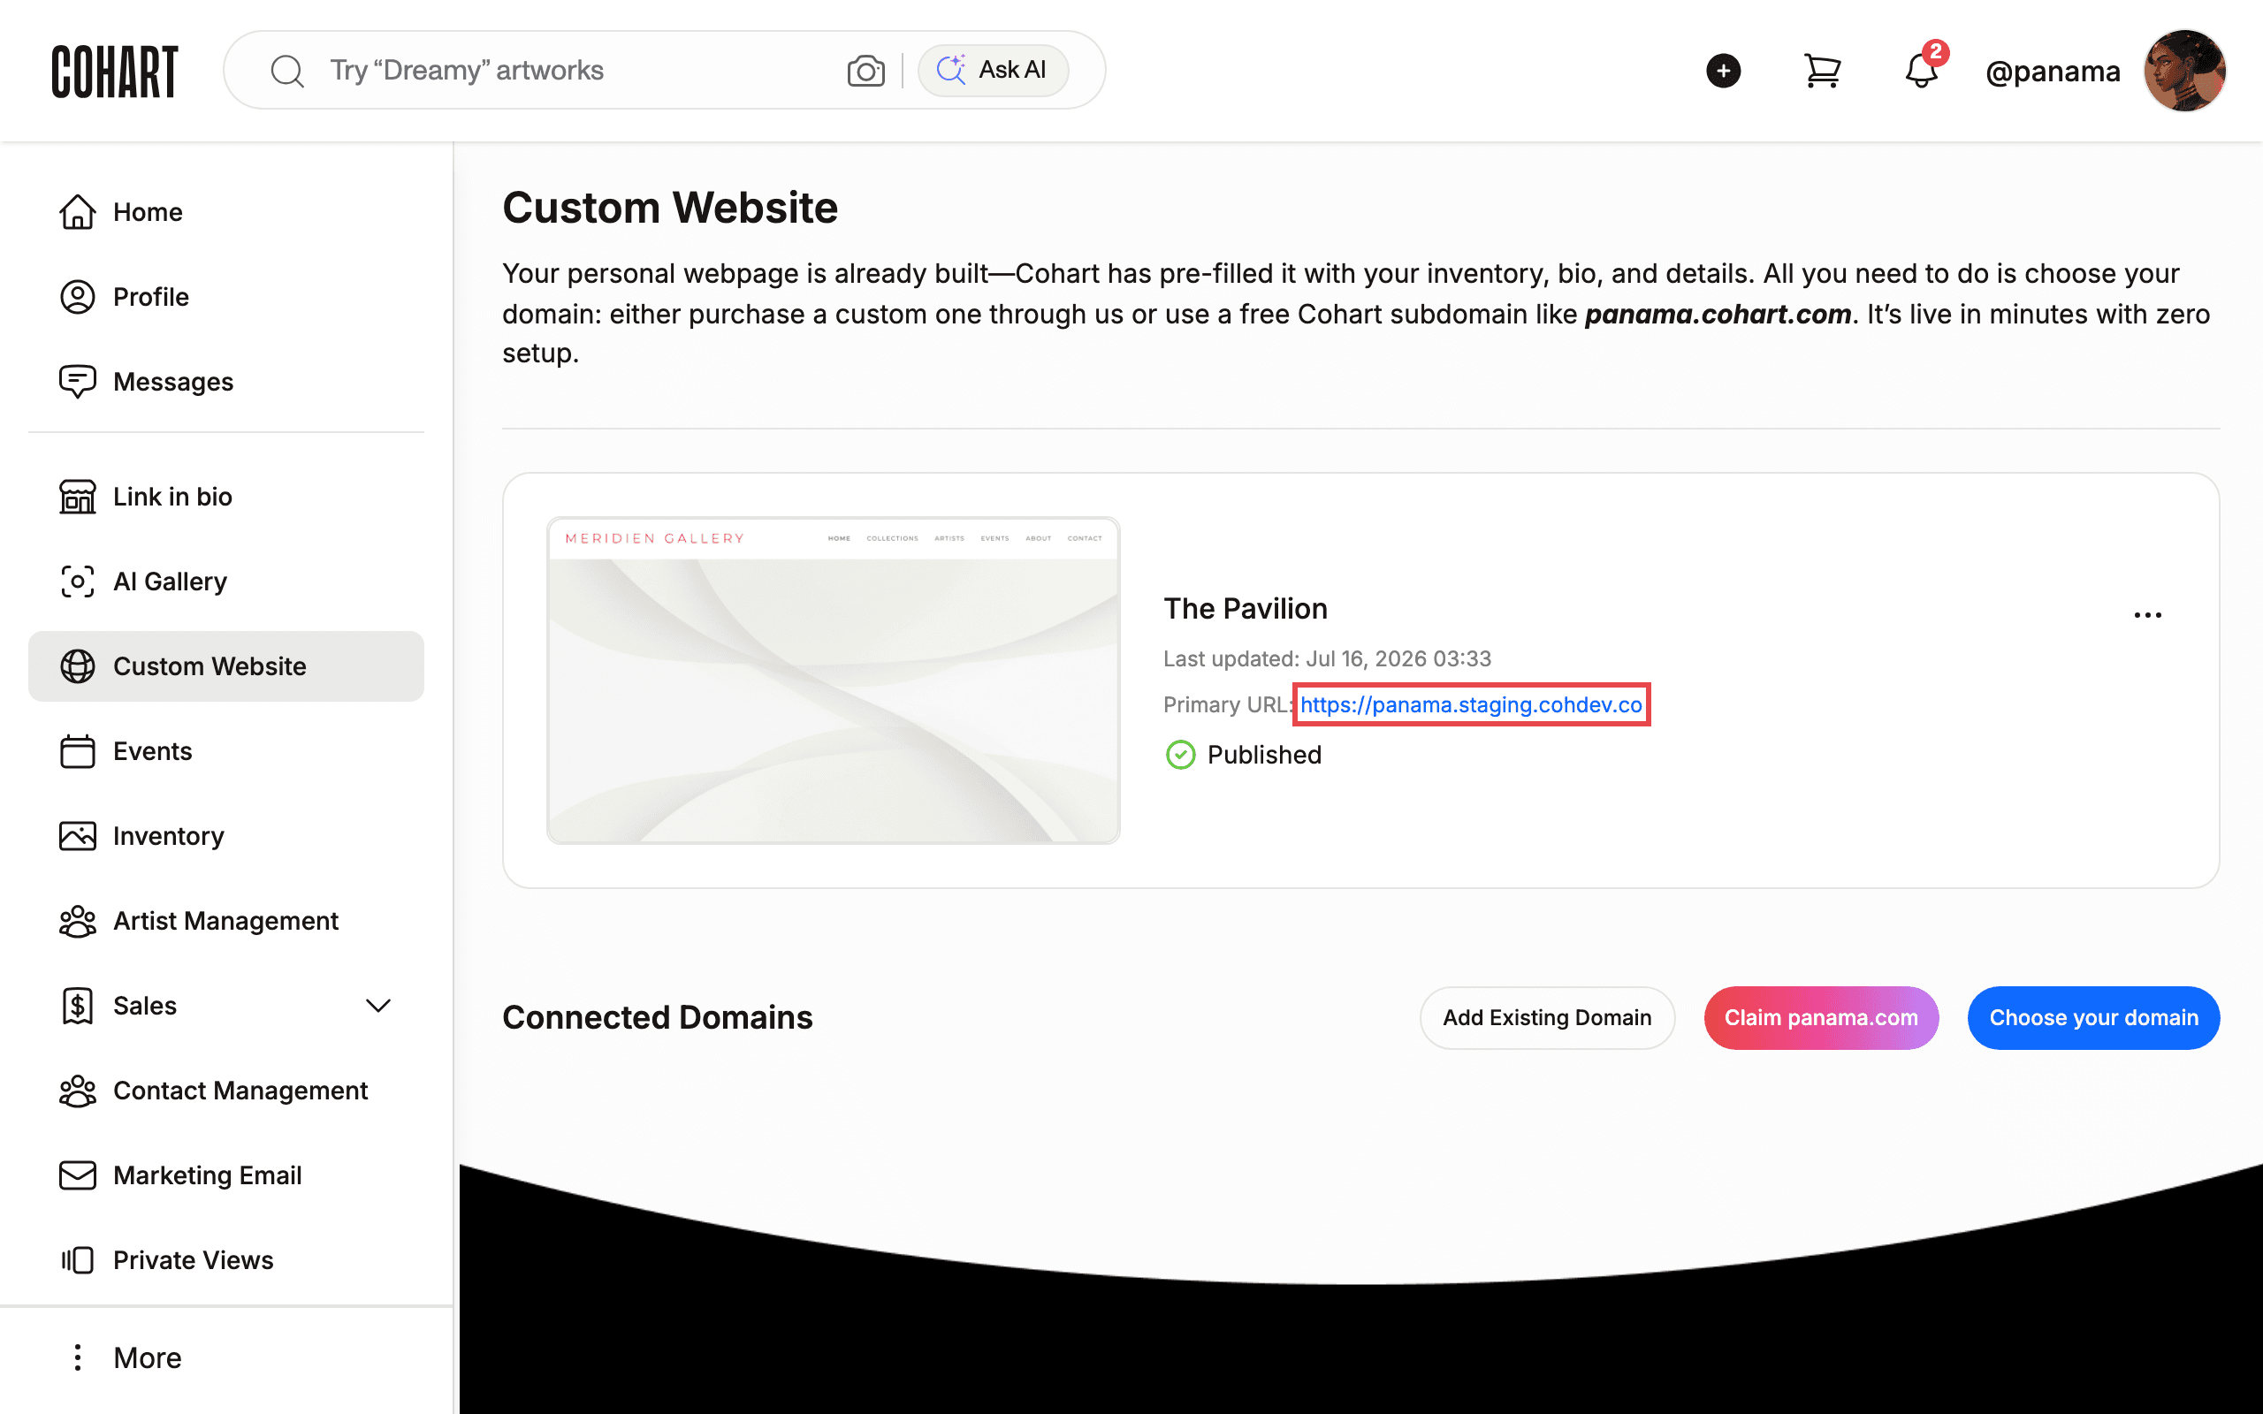Image resolution: width=2263 pixels, height=1414 pixels.
Task: Click the Connected Domains heading
Action: click(658, 1017)
